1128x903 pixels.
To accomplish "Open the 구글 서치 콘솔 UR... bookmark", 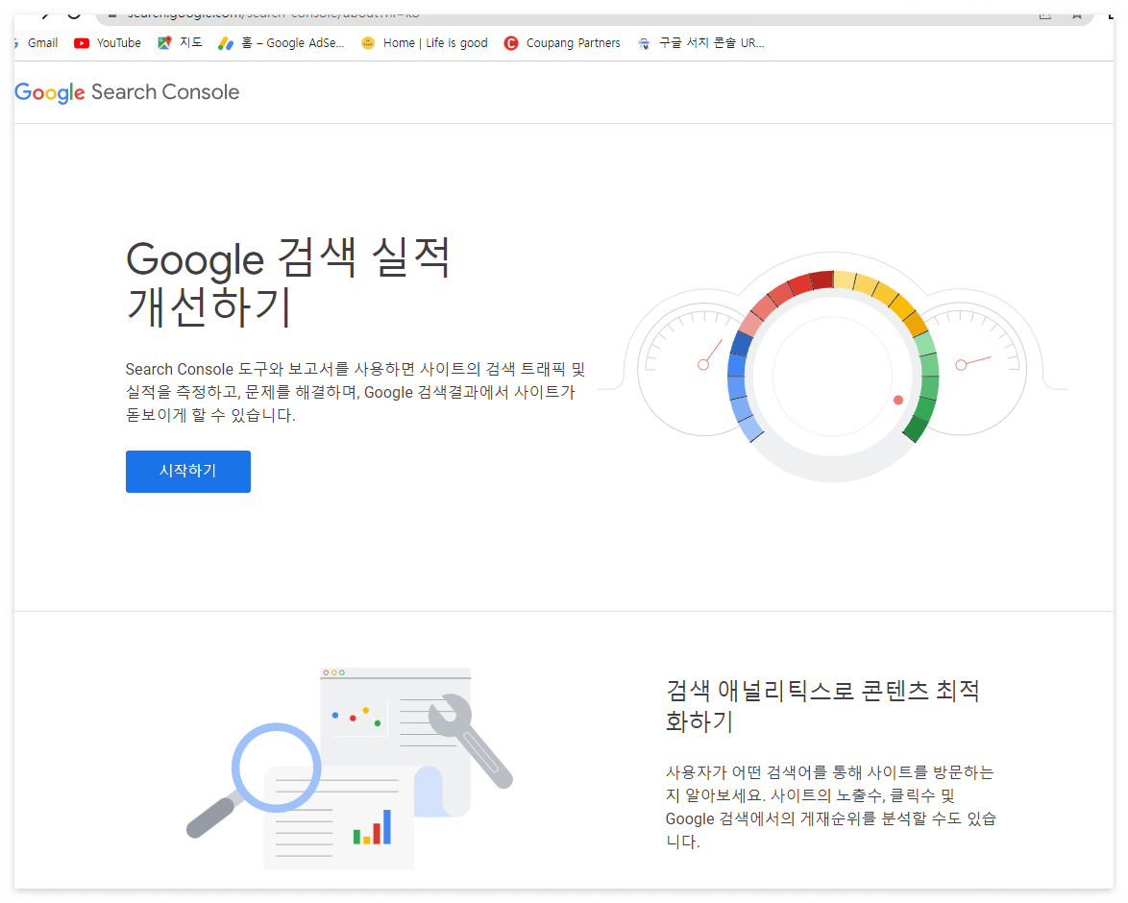I will (700, 43).
